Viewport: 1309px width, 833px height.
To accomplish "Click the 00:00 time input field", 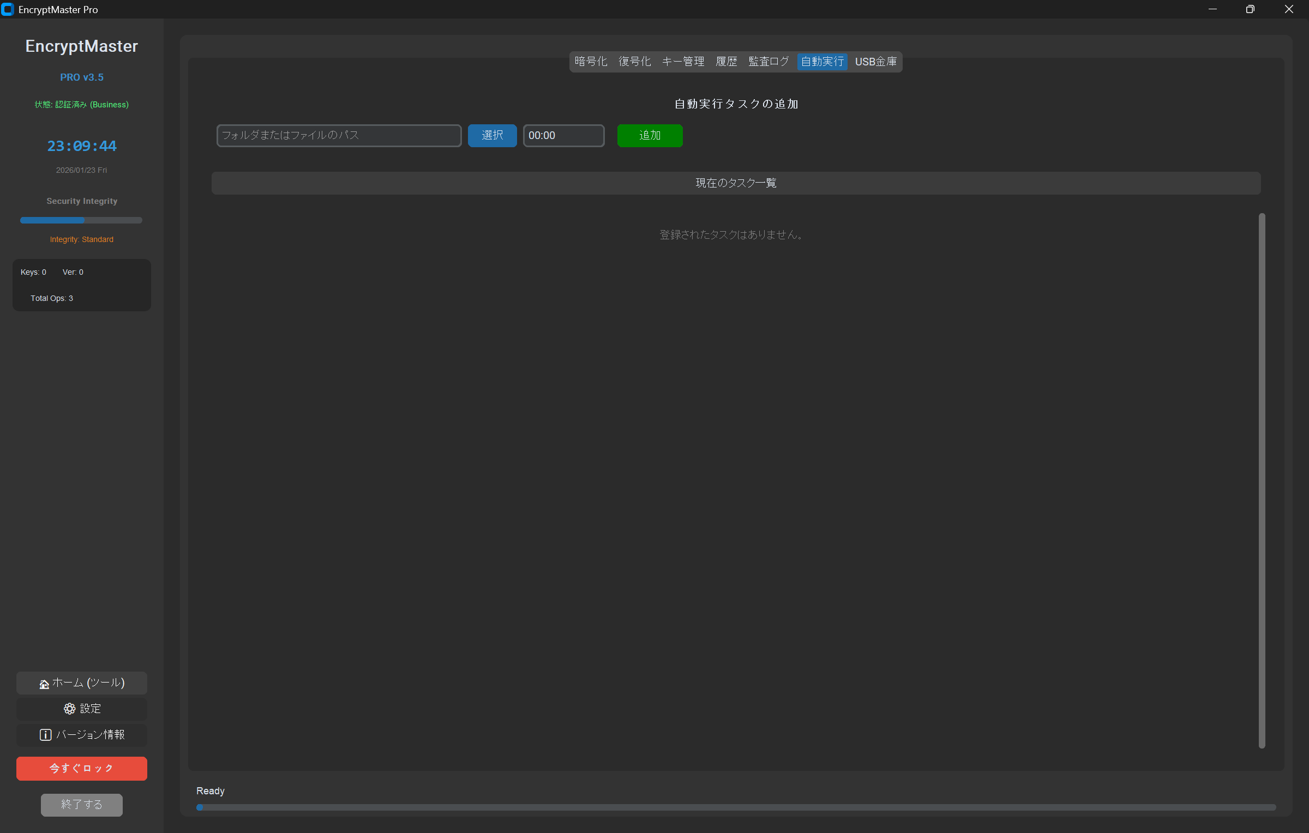I will tap(563, 135).
